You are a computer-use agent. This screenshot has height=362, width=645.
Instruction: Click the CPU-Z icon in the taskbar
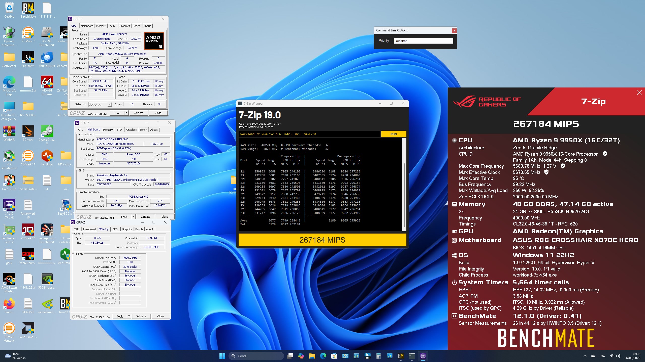(x=423, y=356)
